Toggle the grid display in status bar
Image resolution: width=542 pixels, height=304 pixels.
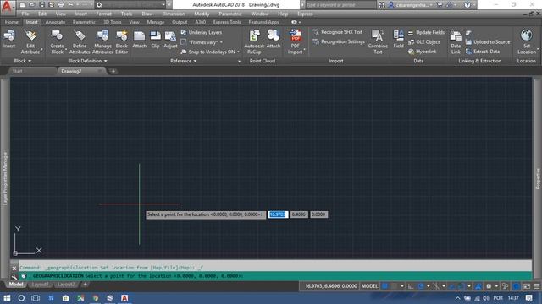(384, 286)
